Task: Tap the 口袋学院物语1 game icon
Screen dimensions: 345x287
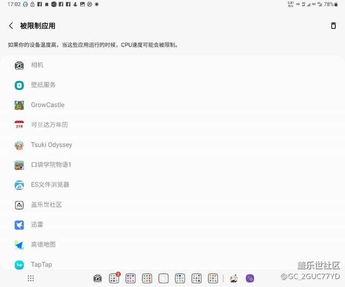Action: click(x=19, y=165)
